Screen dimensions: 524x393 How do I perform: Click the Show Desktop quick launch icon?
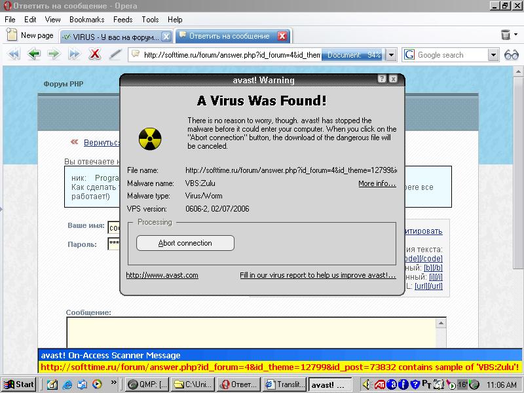click(x=52, y=384)
